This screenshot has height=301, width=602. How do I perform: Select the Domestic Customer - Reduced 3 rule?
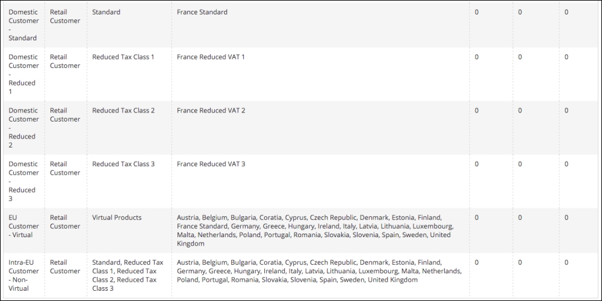[23, 181]
